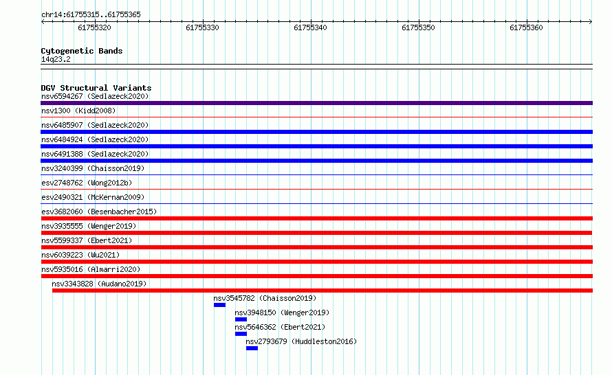This screenshot has height=375, width=612.
Task: Open nsv5599337 (Ebert2021) label
Action: pos(87,240)
